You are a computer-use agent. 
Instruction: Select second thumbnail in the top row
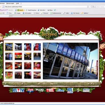tap(18, 47)
